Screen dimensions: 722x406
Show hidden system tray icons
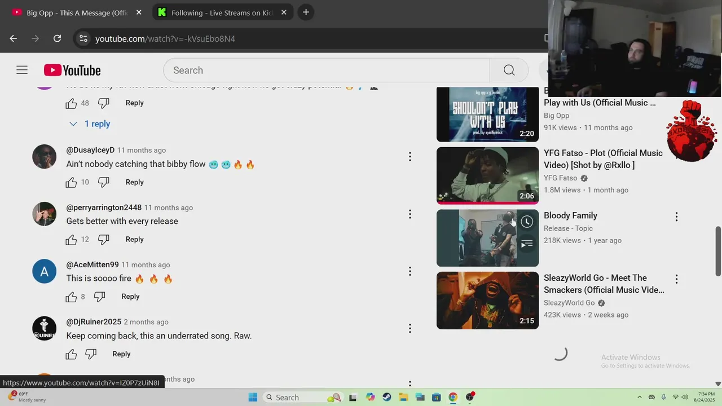point(639,397)
